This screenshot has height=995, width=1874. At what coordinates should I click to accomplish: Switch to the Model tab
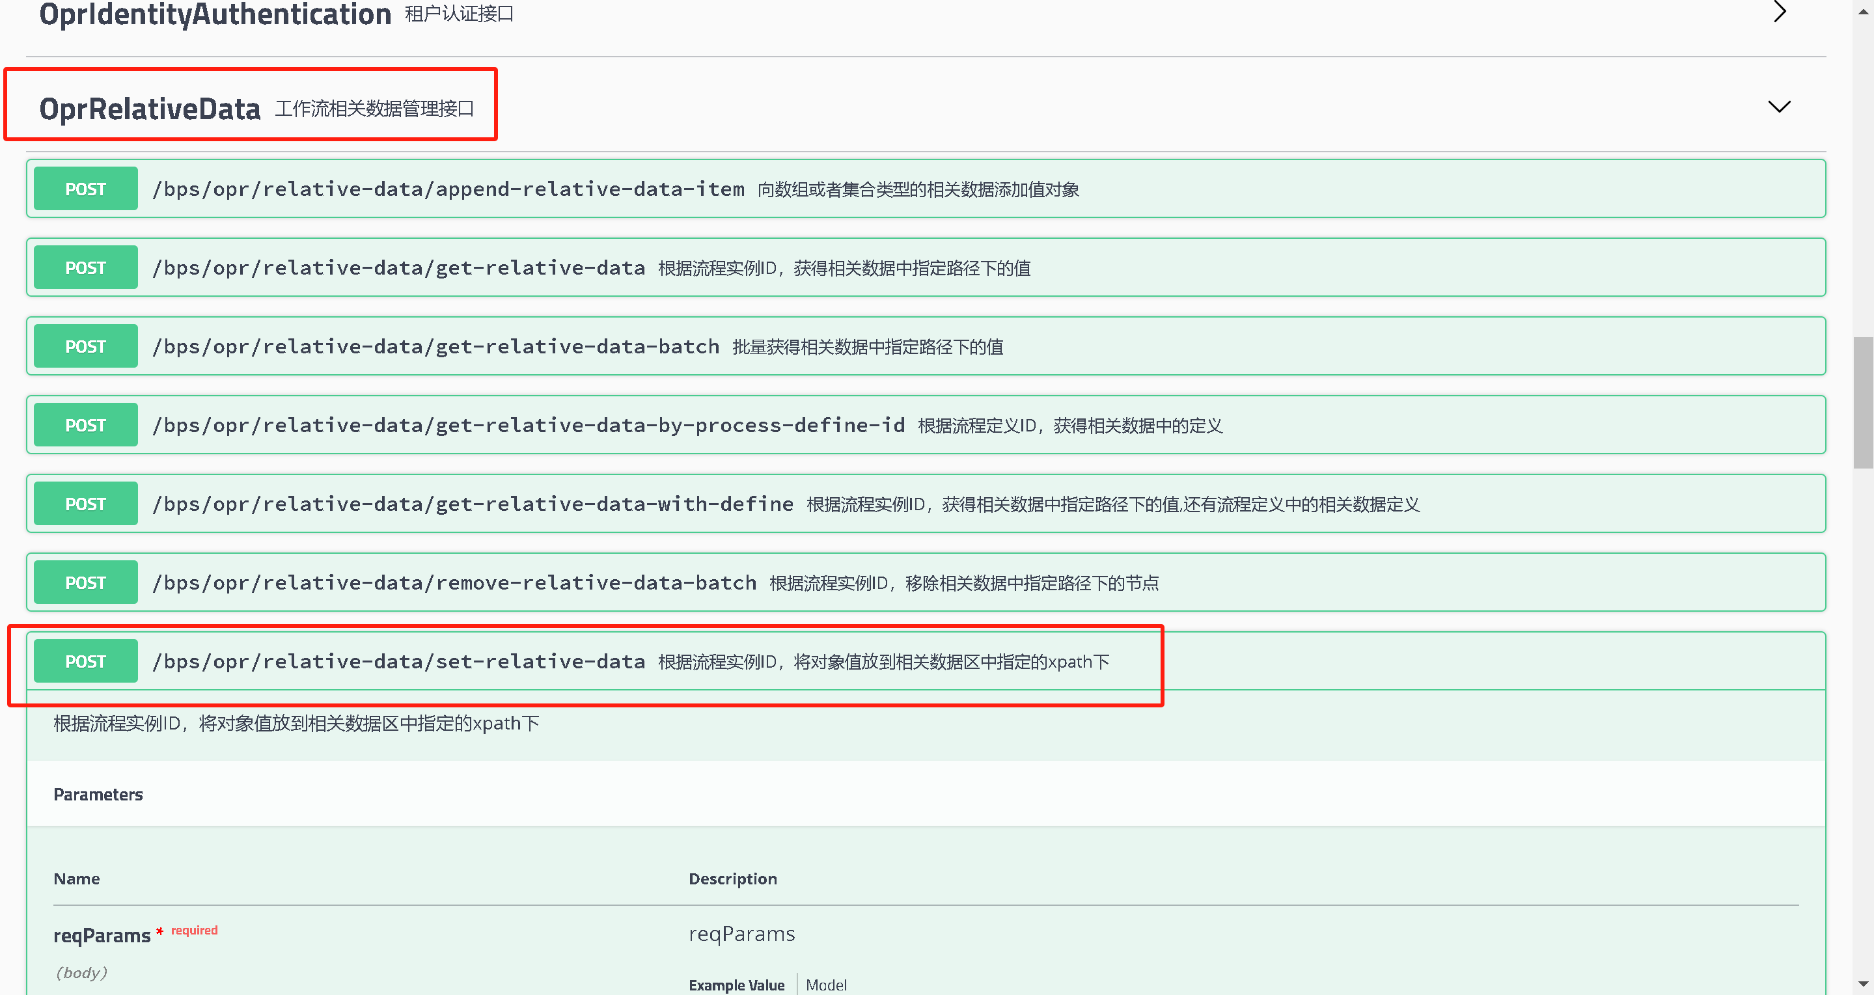[827, 985]
